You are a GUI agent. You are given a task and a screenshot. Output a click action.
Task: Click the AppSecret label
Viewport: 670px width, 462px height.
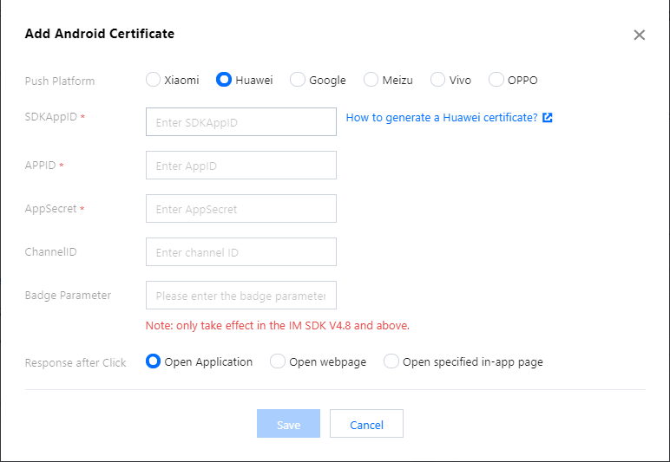pos(51,209)
